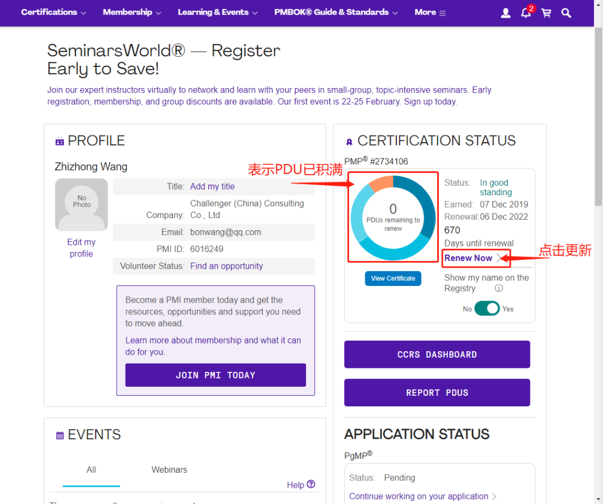Click the SeminarsWorld Register Early heading

164,60
